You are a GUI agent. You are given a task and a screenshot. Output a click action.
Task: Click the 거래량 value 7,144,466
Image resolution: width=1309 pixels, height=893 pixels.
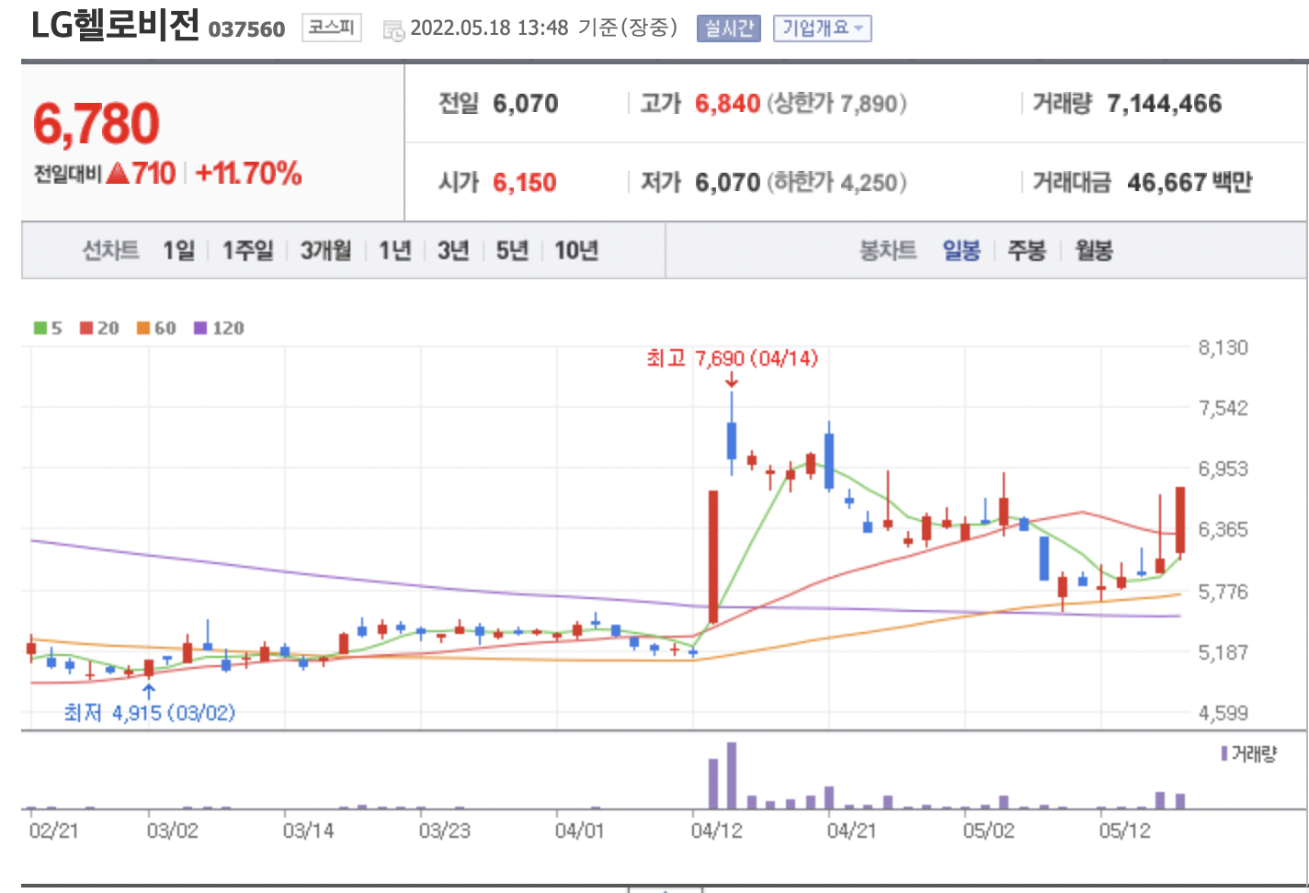[x=1164, y=103]
